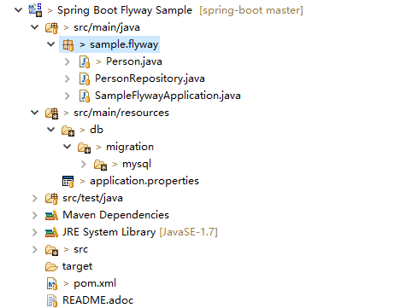The width and height of the screenshot is (418, 308).
Task: Select SampleFlywayApplication.java in the tree
Action: point(168,96)
